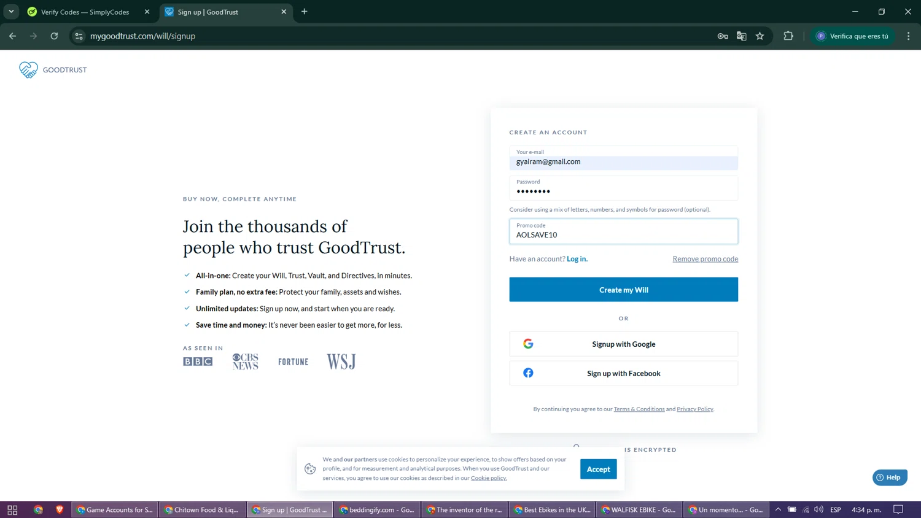Switch to Game Accounts taskbar window
The height and width of the screenshot is (518, 921).
115,509
